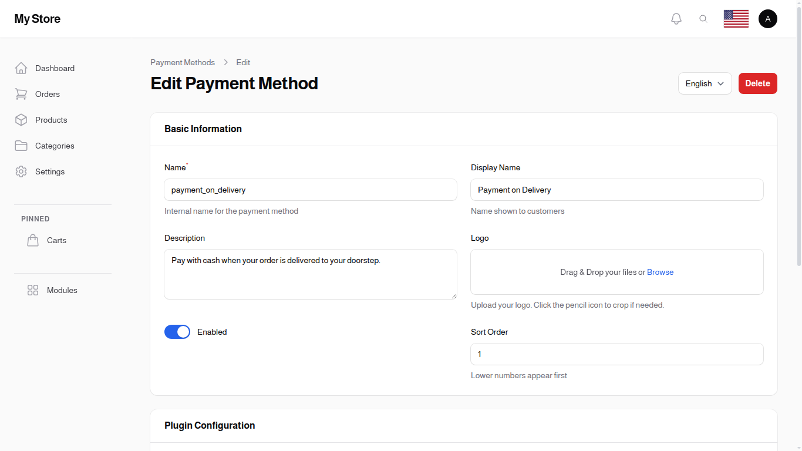Open Categories using the folder icon

pos(21,146)
